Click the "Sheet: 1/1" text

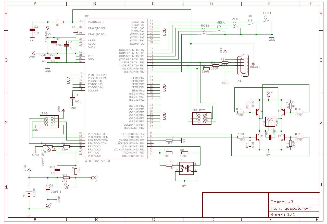click(283, 215)
